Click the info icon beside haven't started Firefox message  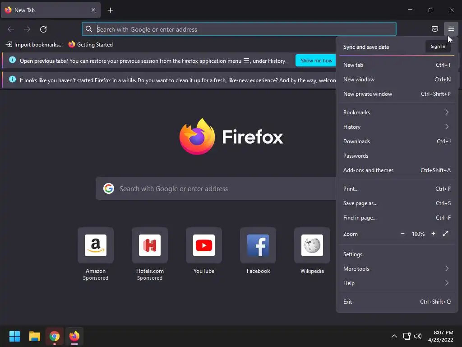tap(12, 80)
